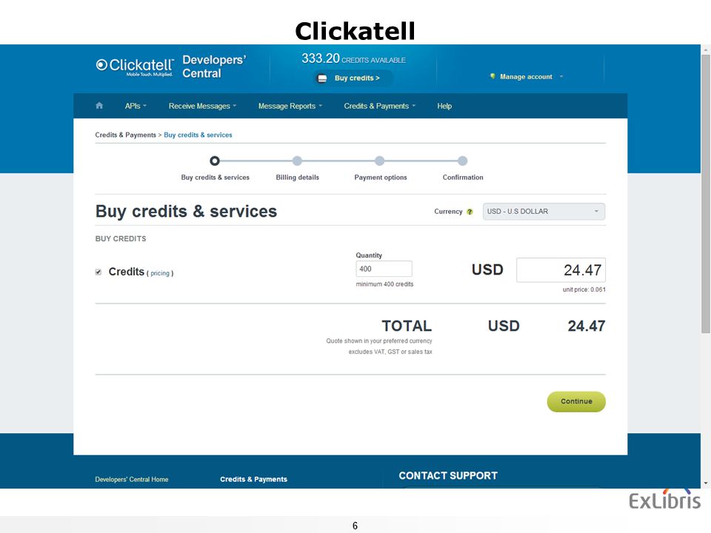Click the lightbulb icon next to Manage account
The height and width of the screenshot is (533, 711).
493,76
